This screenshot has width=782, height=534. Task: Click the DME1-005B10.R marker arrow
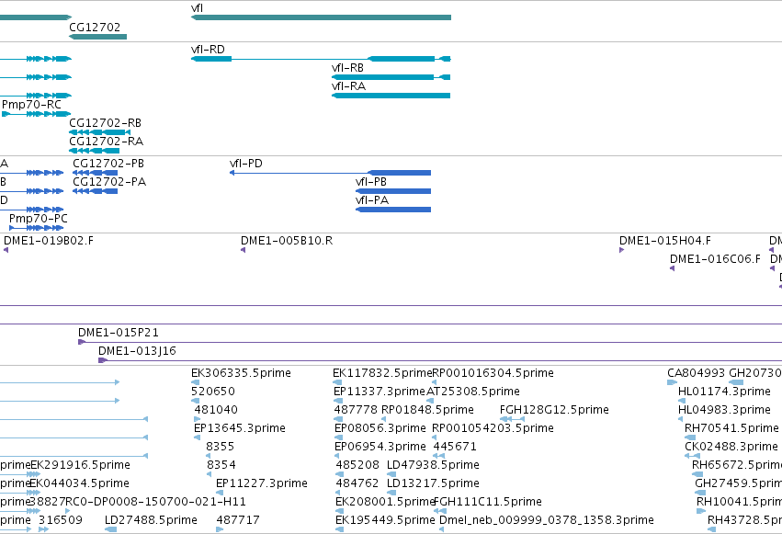point(244,250)
